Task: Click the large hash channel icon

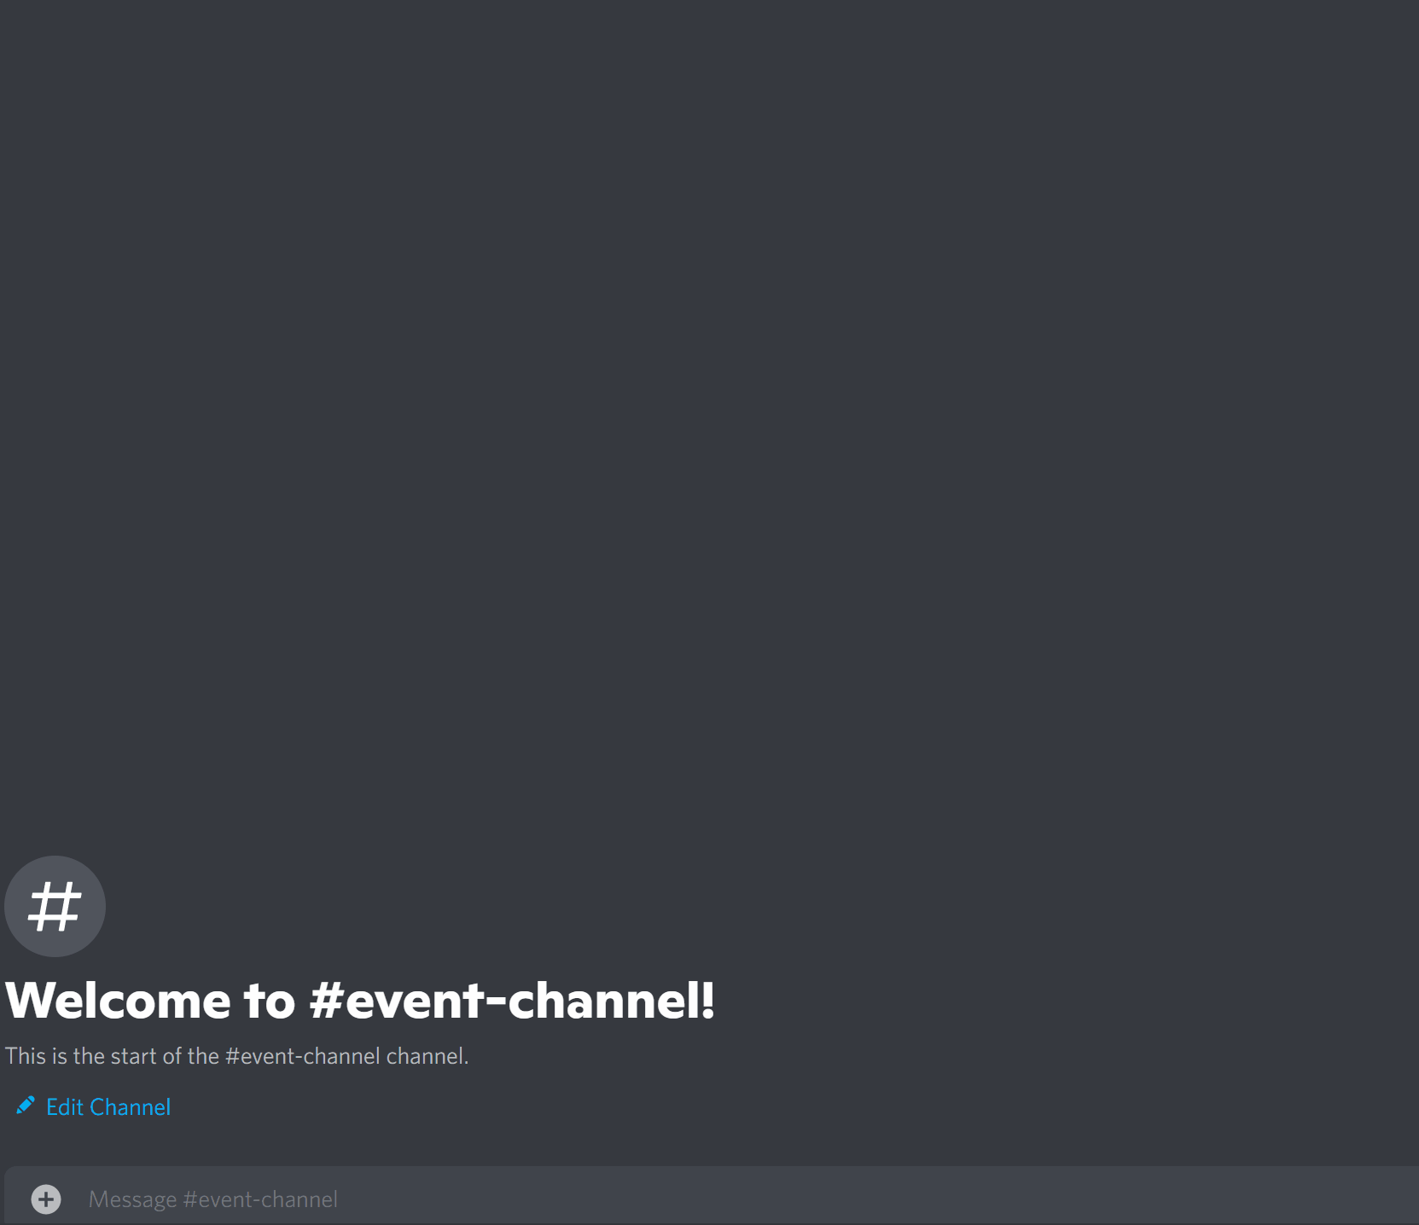Action: coord(55,906)
